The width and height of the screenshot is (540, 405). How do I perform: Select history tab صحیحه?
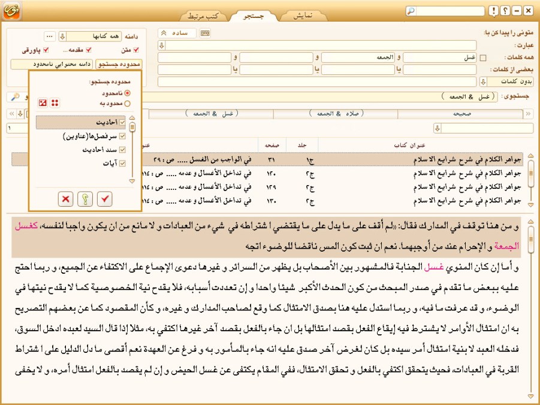[x=461, y=114]
